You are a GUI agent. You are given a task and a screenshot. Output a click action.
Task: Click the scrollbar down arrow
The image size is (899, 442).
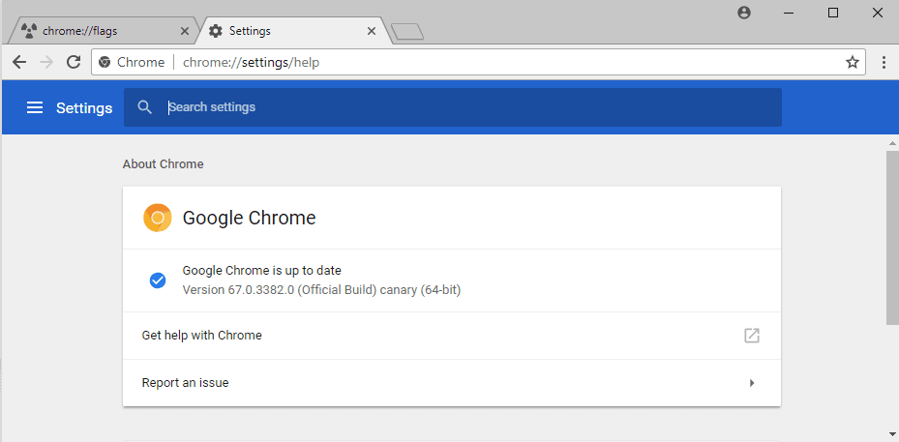coord(892,435)
